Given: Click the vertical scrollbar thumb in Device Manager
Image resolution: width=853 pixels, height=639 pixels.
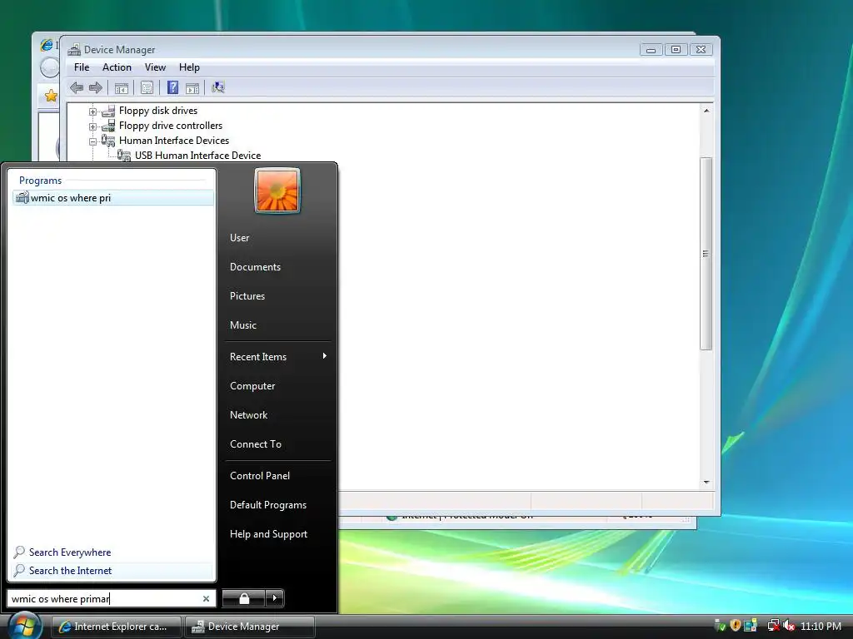Looking at the screenshot, I should pos(706,254).
